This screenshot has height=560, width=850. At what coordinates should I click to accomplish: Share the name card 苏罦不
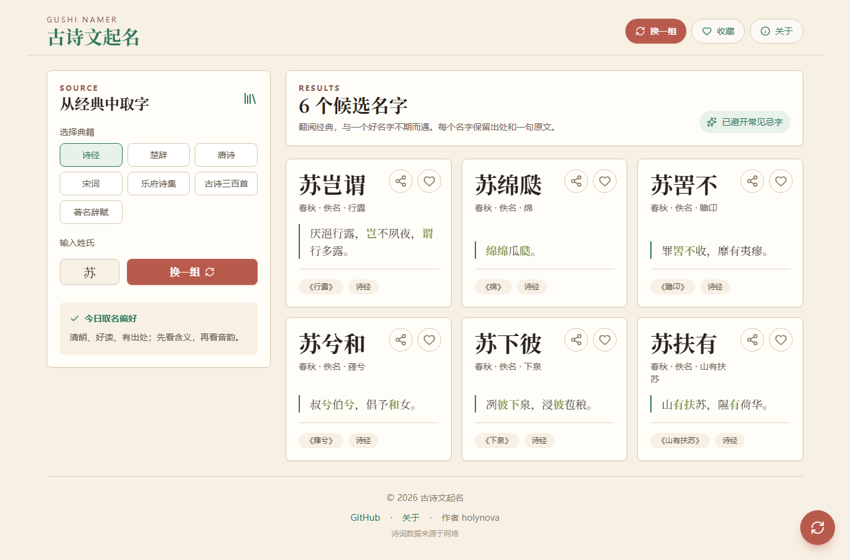752,181
